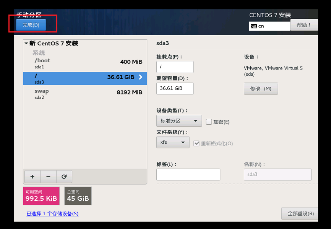Select the /boot sda1 partition row
The width and height of the screenshot is (331, 229).
click(85, 63)
